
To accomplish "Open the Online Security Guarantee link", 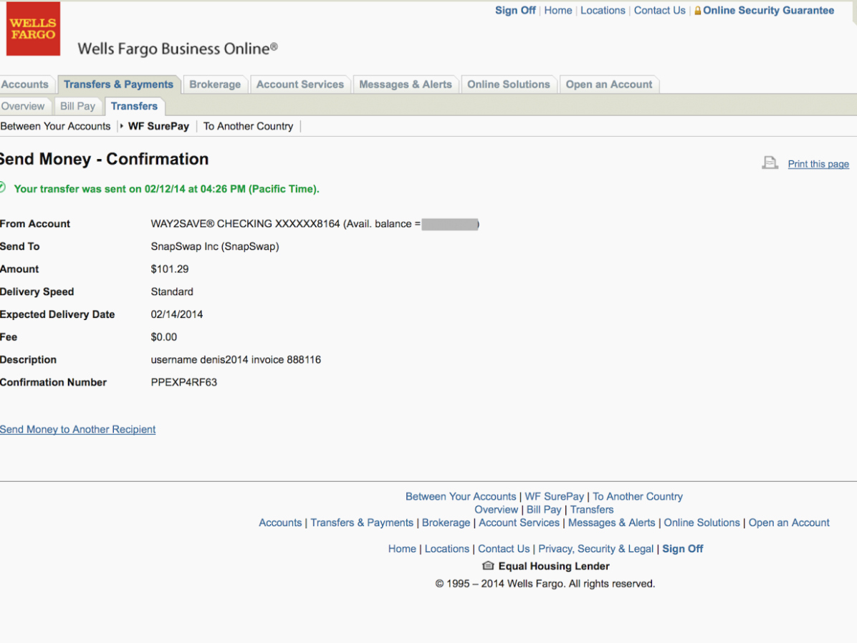I will coord(768,10).
